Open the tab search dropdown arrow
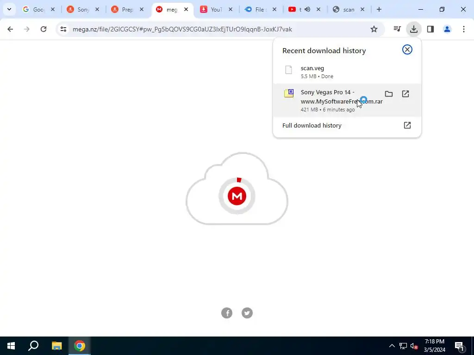Viewport: 474px width, 355px height. tap(9, 9)
